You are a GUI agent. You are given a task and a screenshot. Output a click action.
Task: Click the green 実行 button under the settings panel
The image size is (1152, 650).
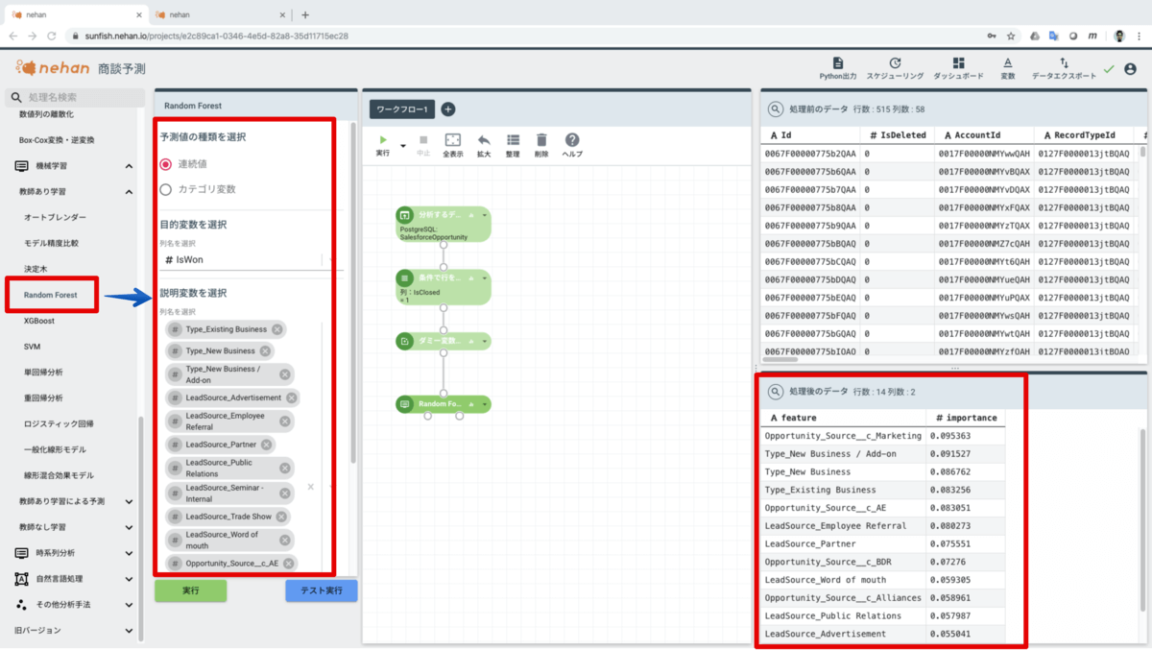pos(190,590)
